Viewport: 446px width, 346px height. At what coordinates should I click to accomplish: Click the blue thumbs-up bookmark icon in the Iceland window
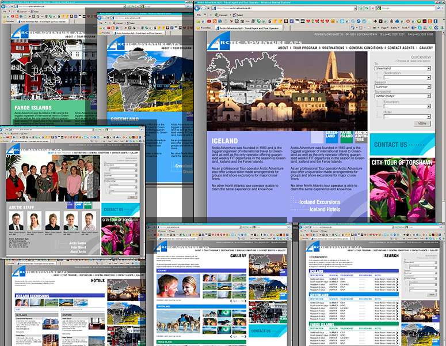pyautogui.click(x=397, y=21)
